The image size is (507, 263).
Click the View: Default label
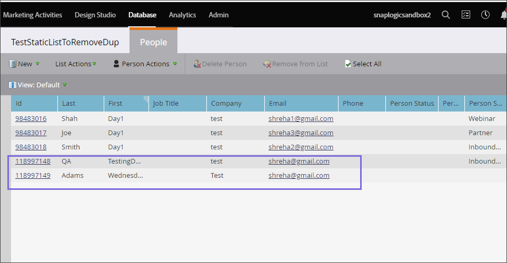(x=39, y=85)
